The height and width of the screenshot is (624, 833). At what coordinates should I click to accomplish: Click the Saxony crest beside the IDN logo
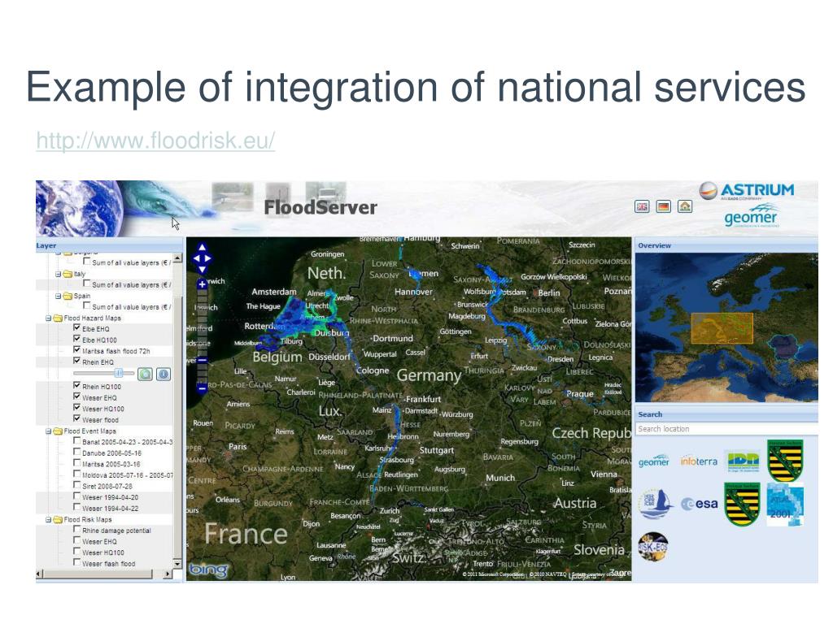coord(785,460)
